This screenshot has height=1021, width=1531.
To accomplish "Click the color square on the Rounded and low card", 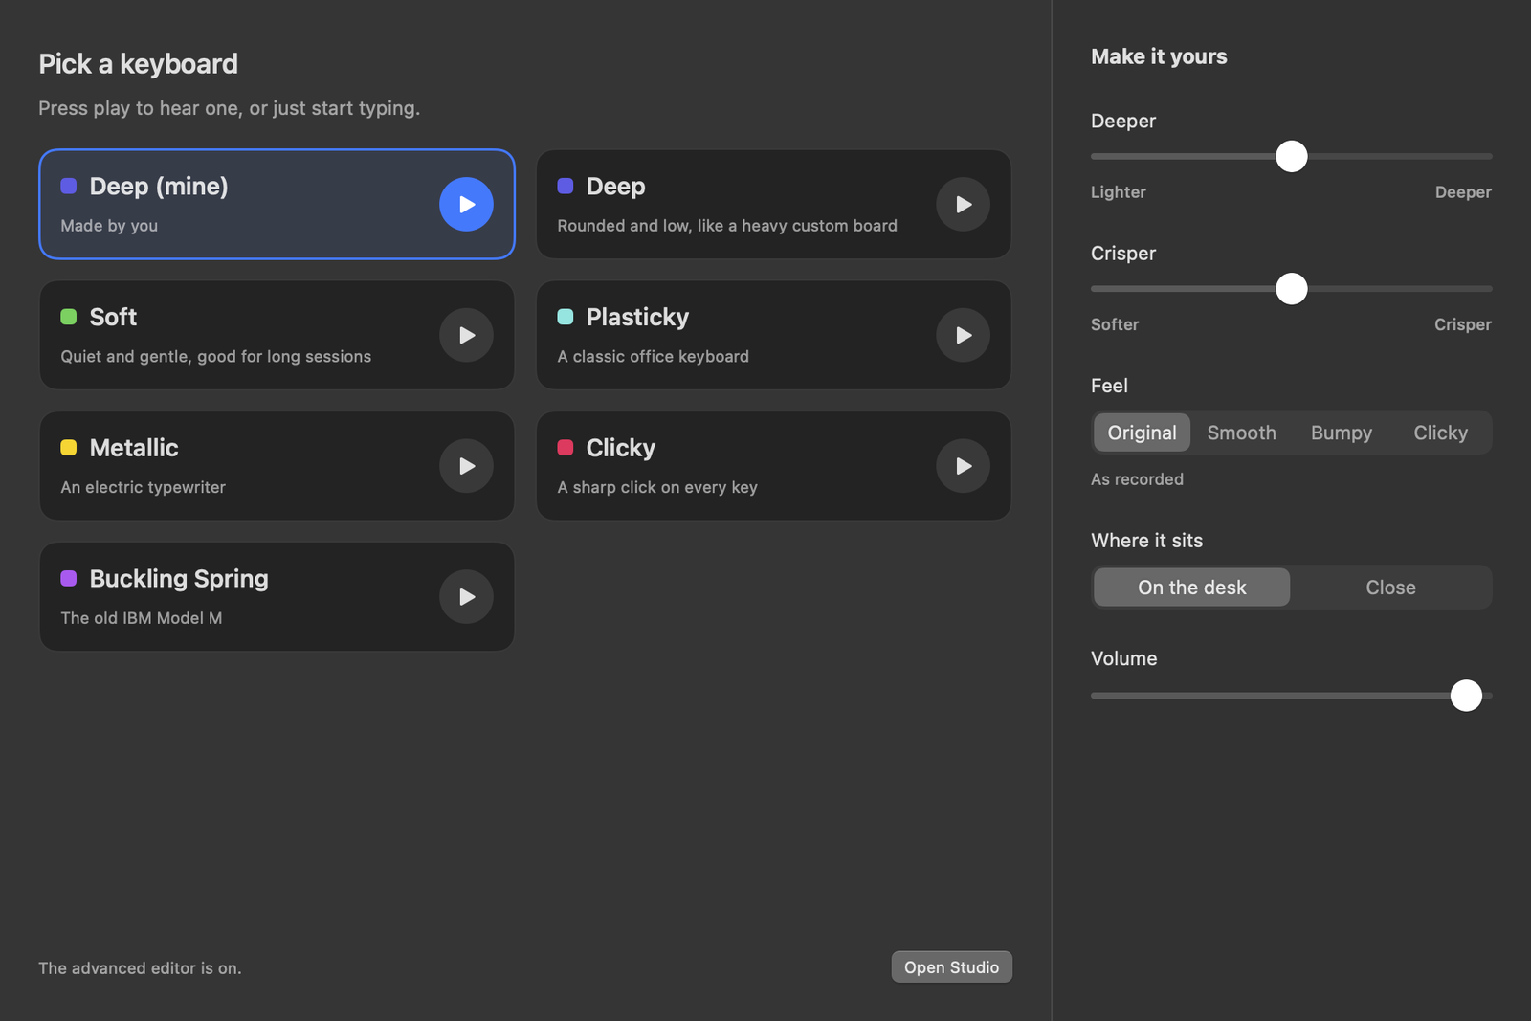I will click(x=566, y=186).
